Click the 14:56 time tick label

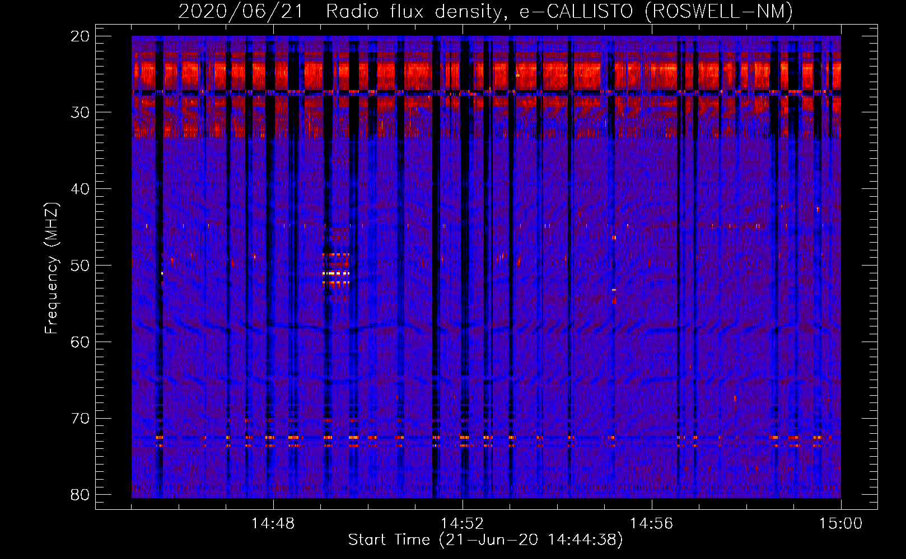pos(652,524)
